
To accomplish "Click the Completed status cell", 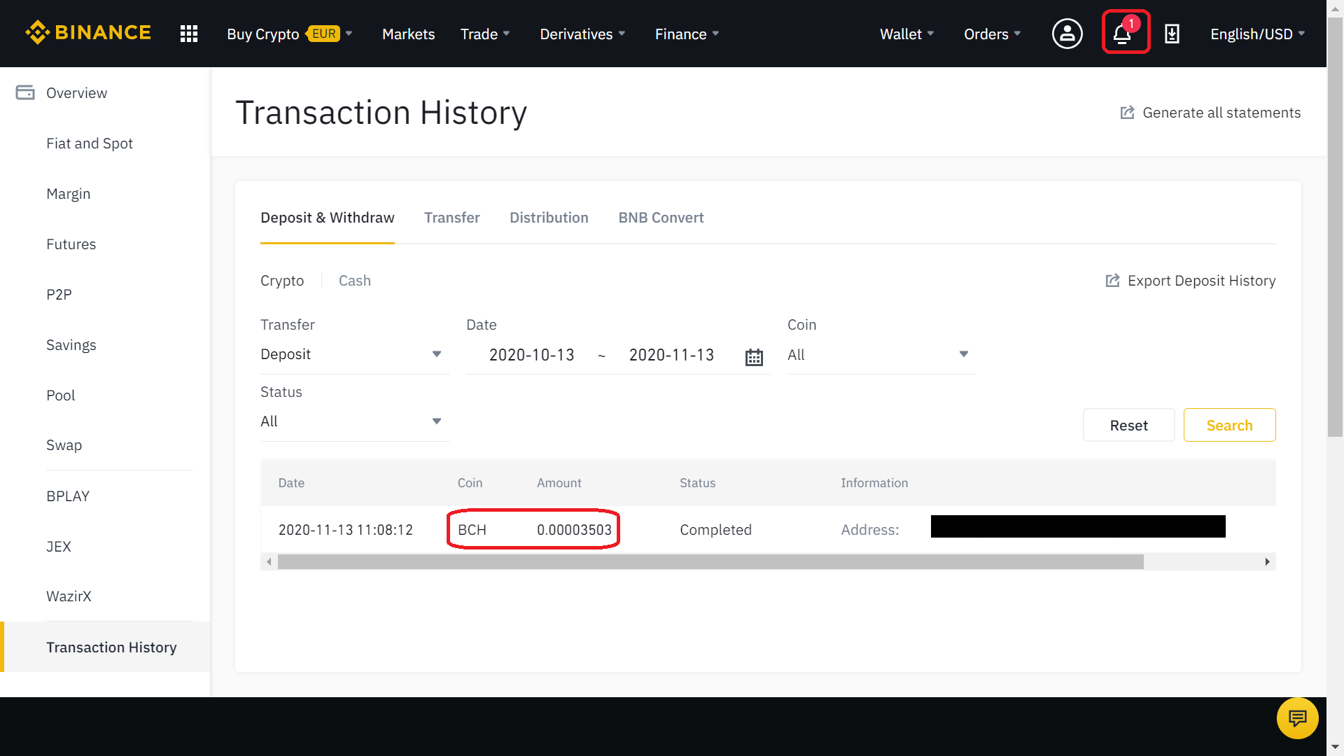I will [x=715, y=530].
